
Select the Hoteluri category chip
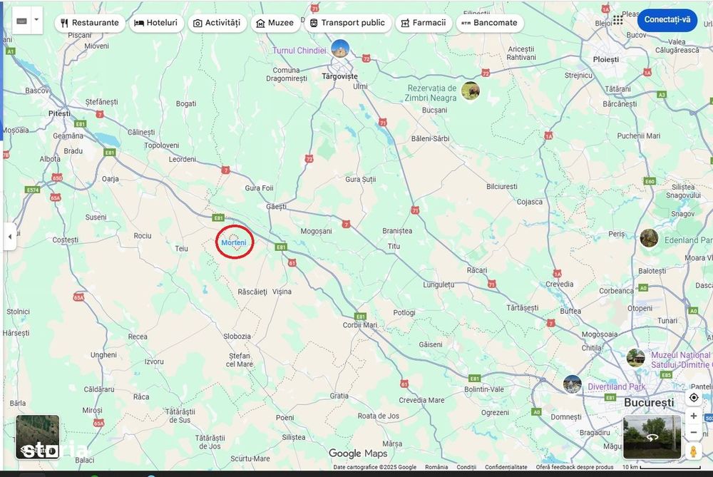coord(156,23)
